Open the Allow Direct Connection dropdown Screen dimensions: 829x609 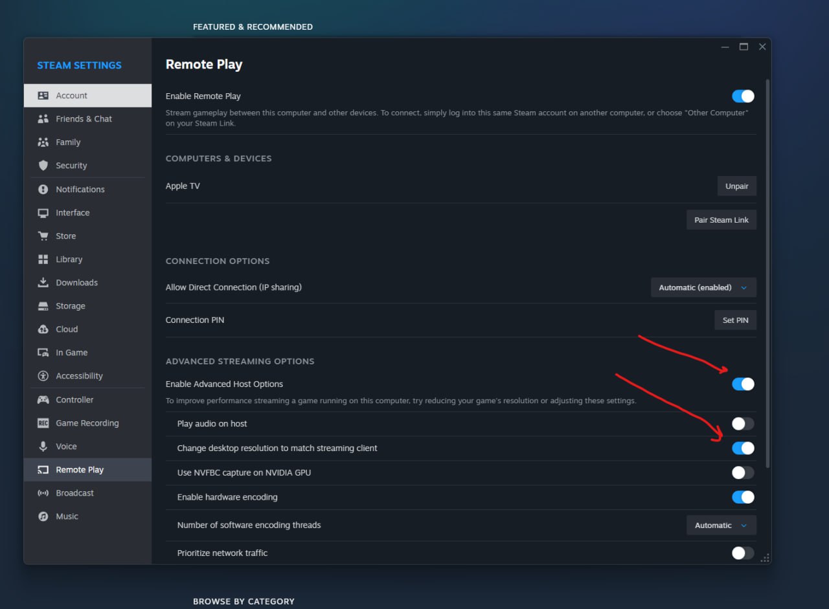tap(703, 287)
